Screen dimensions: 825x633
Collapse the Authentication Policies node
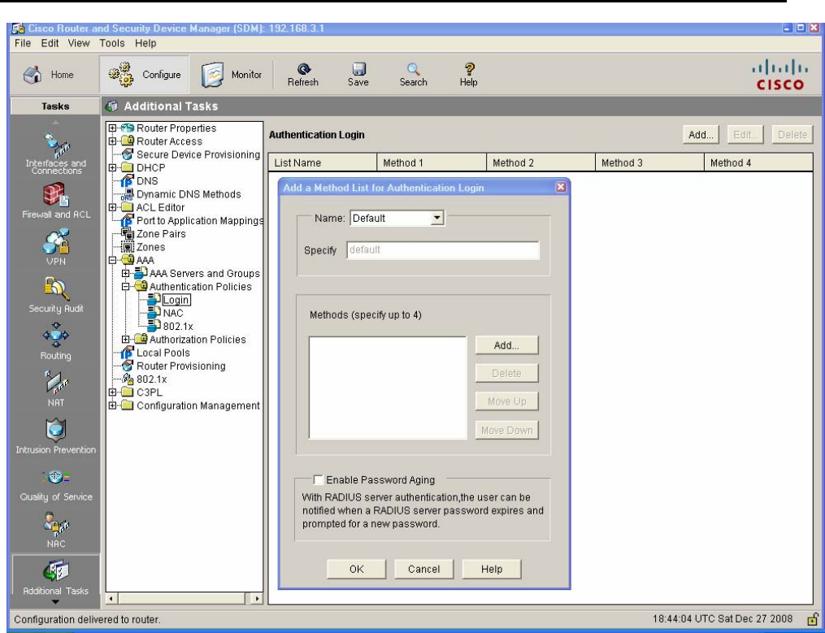[x=125, y=286]
